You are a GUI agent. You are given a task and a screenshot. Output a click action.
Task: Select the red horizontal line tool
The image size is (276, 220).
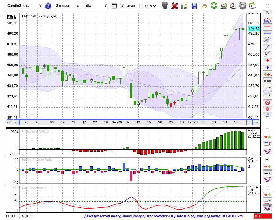267,27
